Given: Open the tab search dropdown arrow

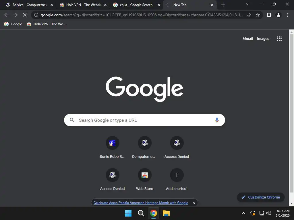Looking at the screenshot, I should [248, 4].
